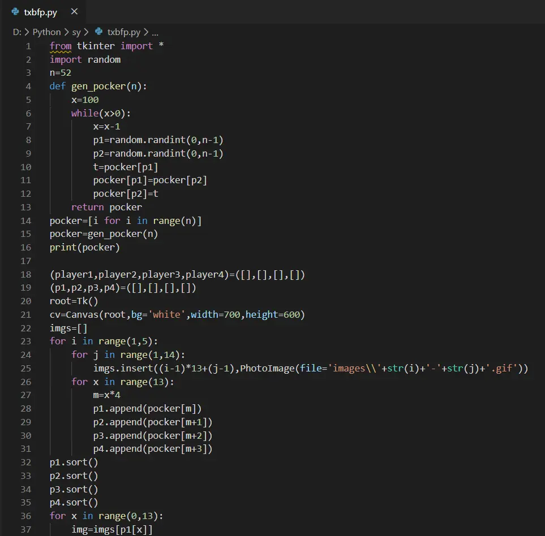Click line number 17 gutter

click(25, 261)
